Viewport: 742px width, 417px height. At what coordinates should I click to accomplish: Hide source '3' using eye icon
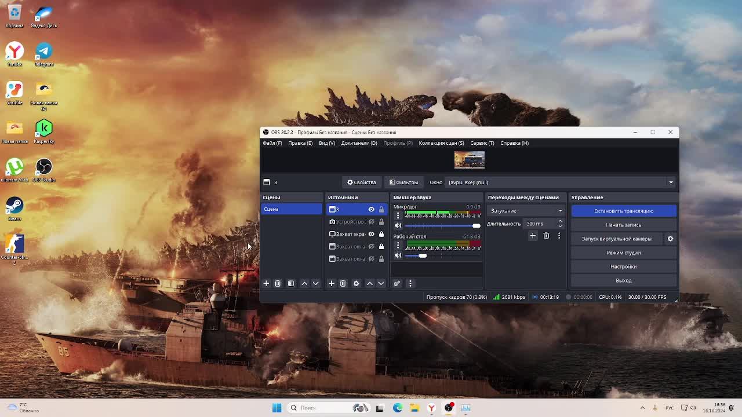pyautogui.click(x=372, y=210)
